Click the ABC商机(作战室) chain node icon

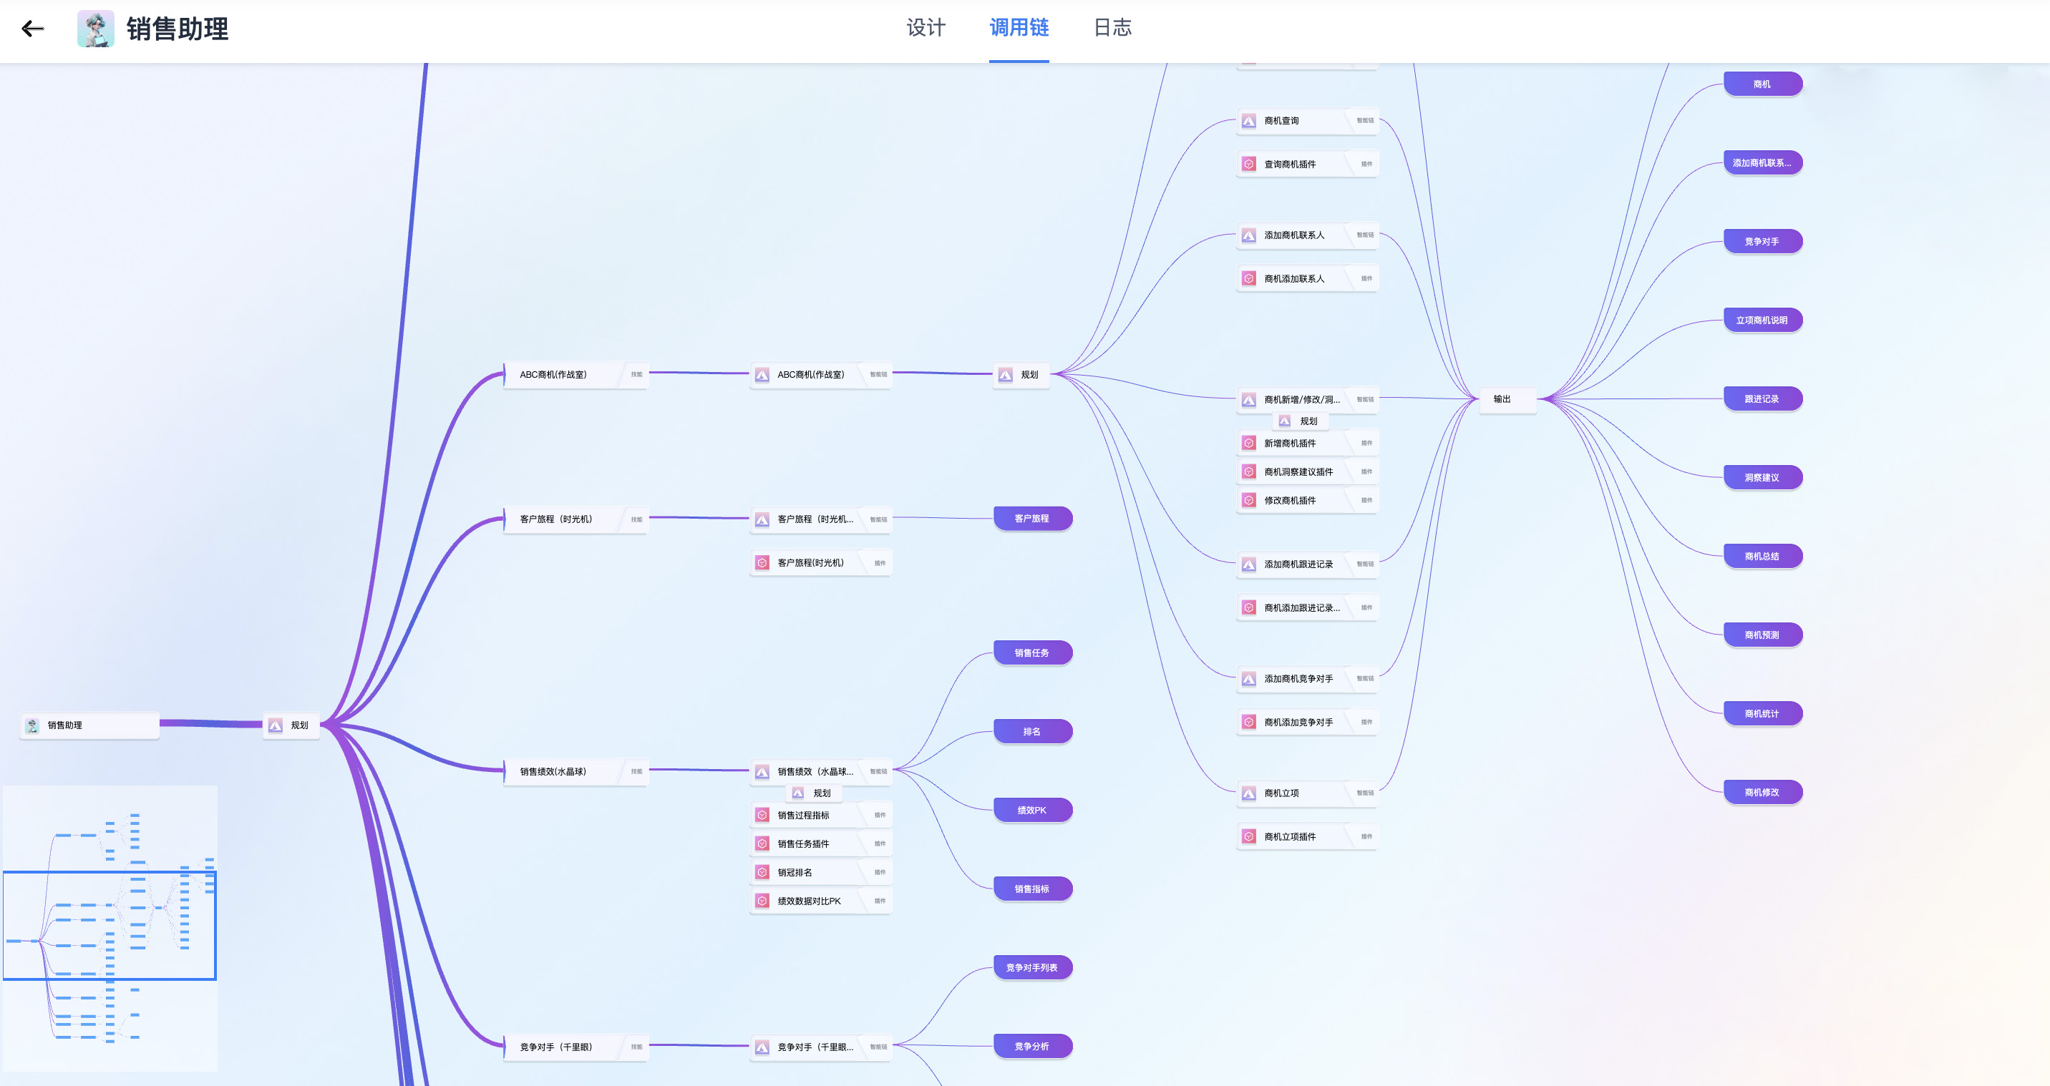click(x=762, y=375)
